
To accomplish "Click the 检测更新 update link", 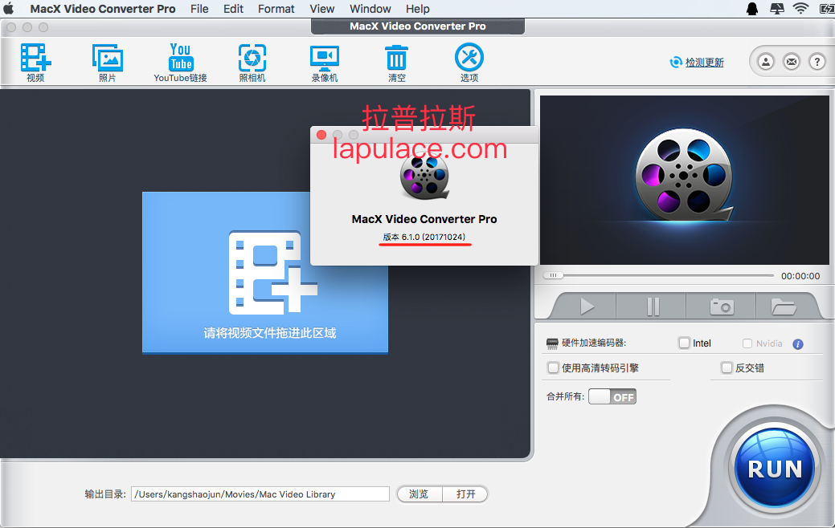I will 705,63.
